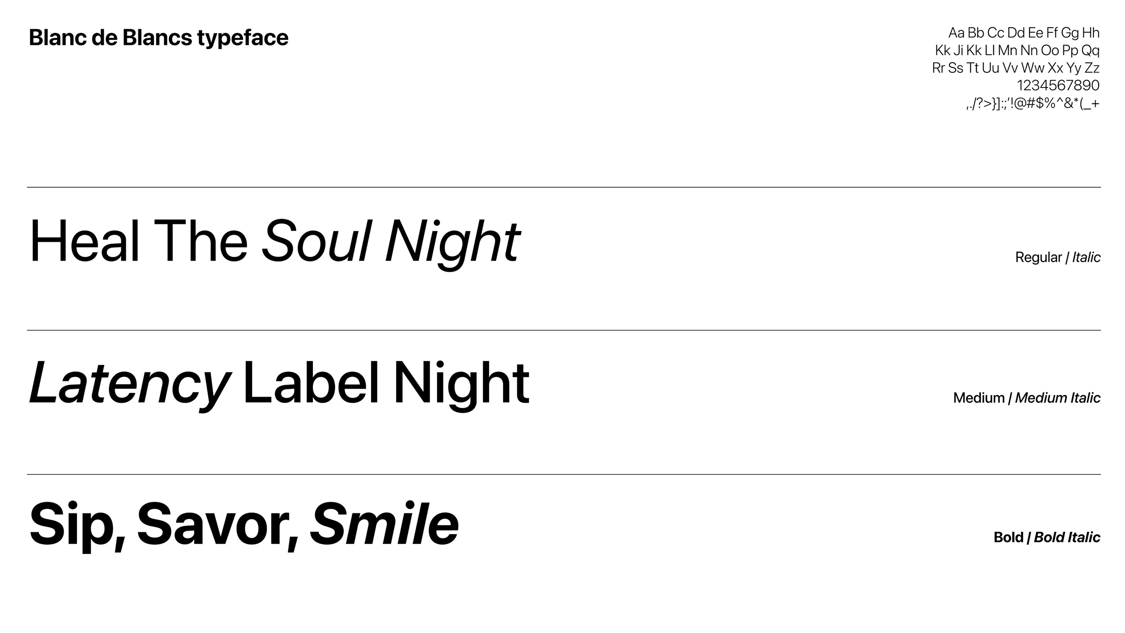Click the Rr Ss Tt Uu alphabet line
This screenshot has height=633, width=1125.
(x=1016, y=68)
